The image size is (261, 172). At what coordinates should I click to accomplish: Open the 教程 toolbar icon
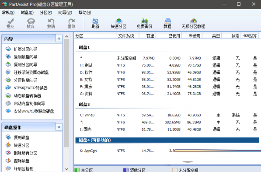pos(167,23)
